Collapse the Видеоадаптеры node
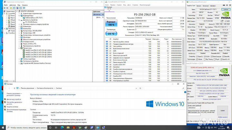Screen dimensions: 232x130 pos(19,16)
